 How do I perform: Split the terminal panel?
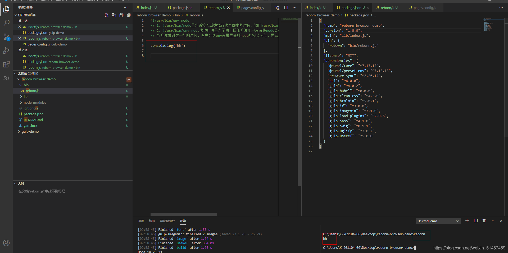(476, 221)
